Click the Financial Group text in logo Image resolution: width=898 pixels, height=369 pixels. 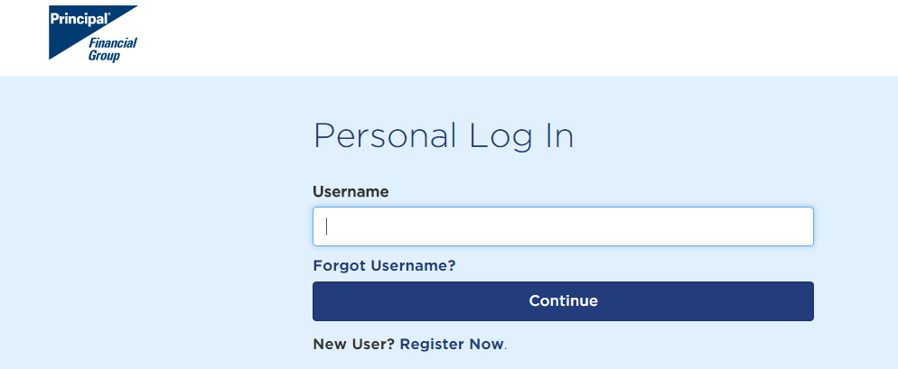click(112, 50)
